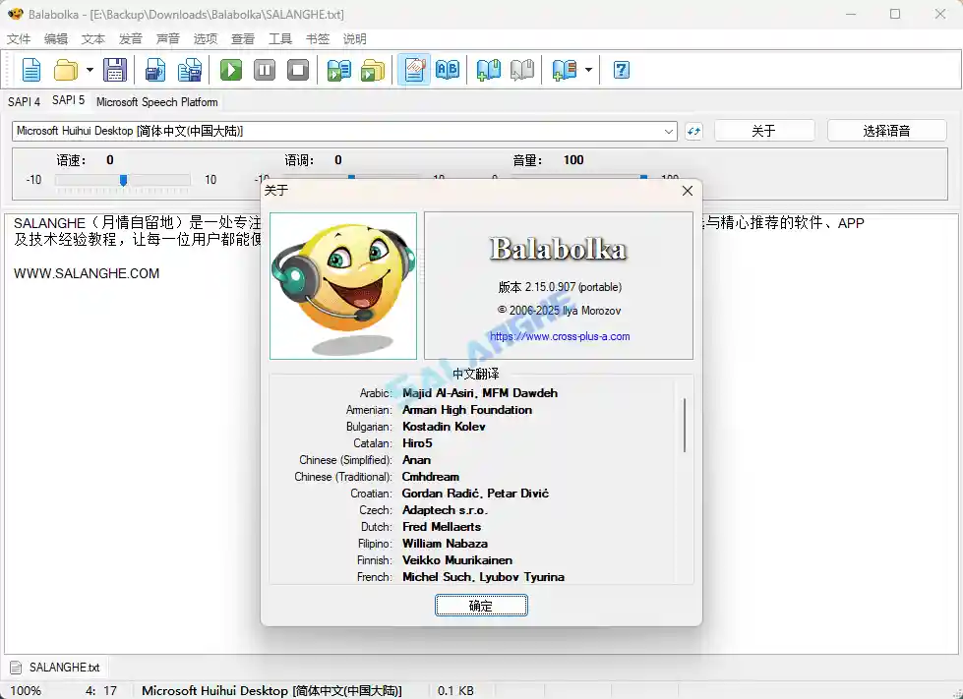The width and height of the screenshot is (963, 699).
Task: Open the dropdown arrow beside folder icon
Action: point(90,70)
